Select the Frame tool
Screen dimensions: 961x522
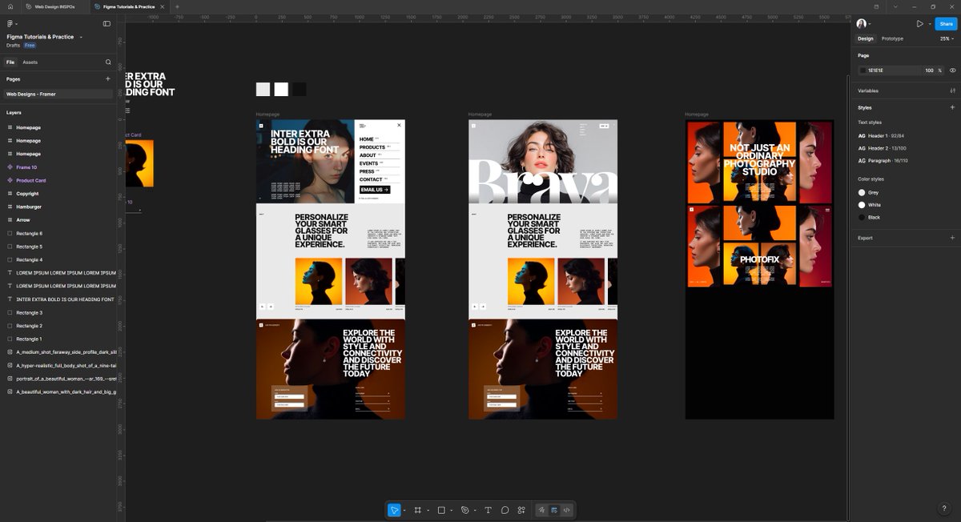pos(418,510)
